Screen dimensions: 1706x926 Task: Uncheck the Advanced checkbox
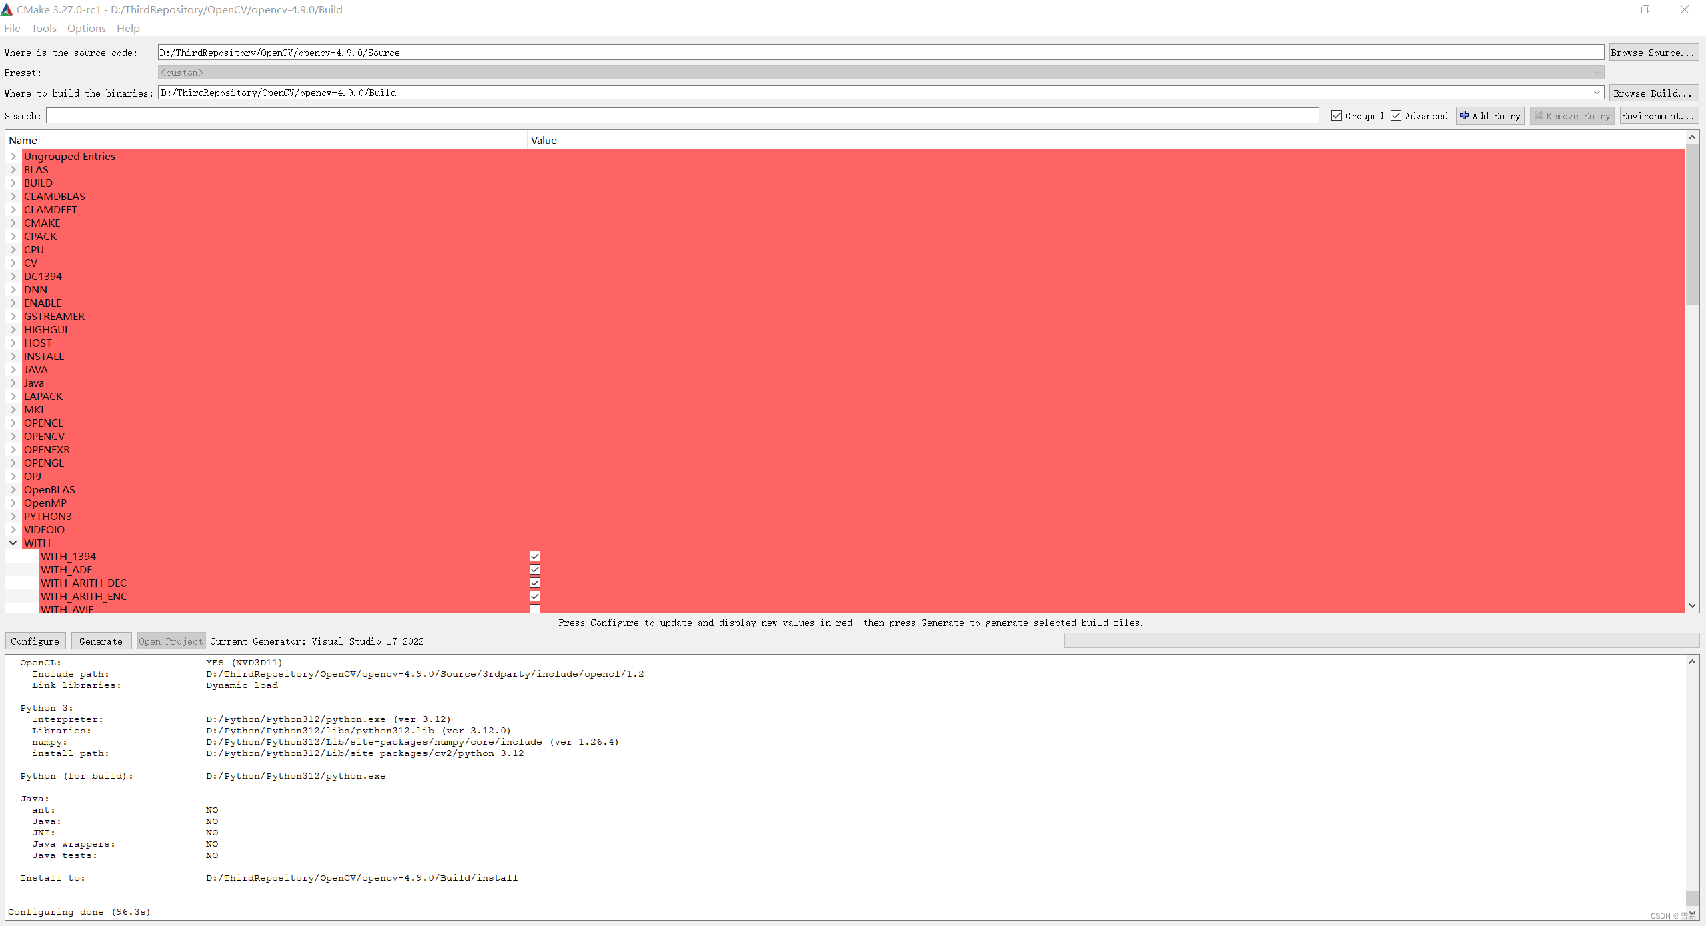(x=1396, y=115)
